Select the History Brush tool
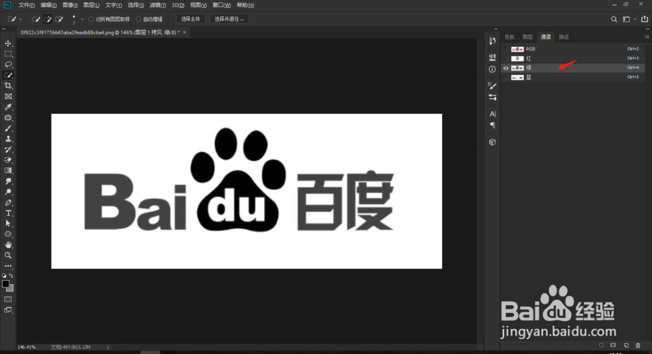652x354 pixels. point(8,149)
